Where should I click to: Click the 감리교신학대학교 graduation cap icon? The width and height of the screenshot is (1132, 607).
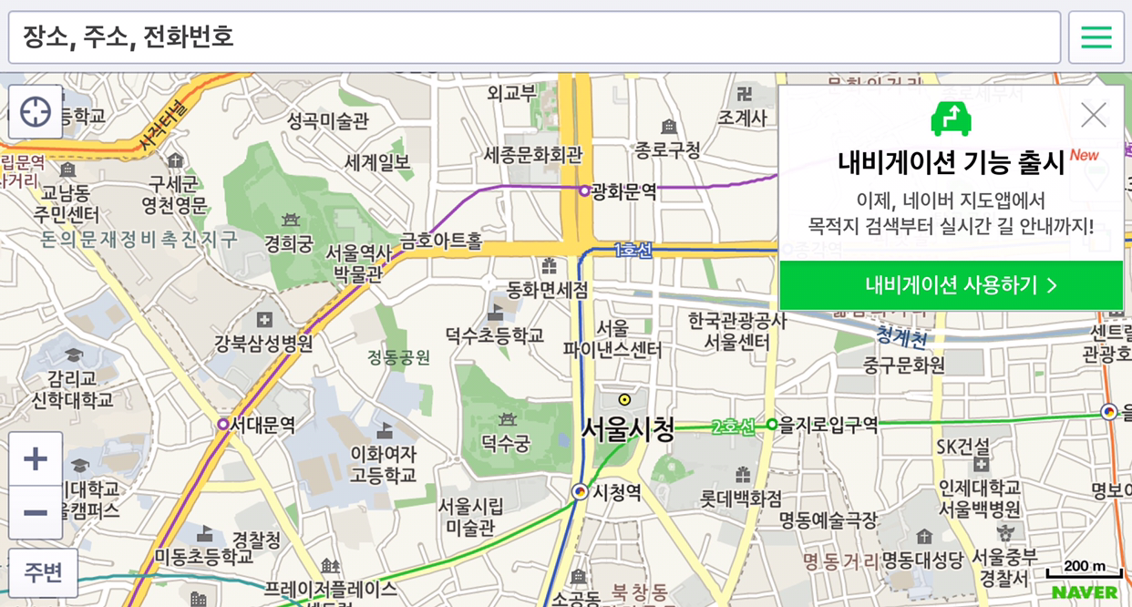click(75, 355)
